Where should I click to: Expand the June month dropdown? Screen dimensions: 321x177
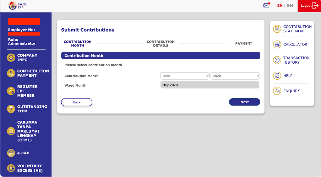point(185,76)
